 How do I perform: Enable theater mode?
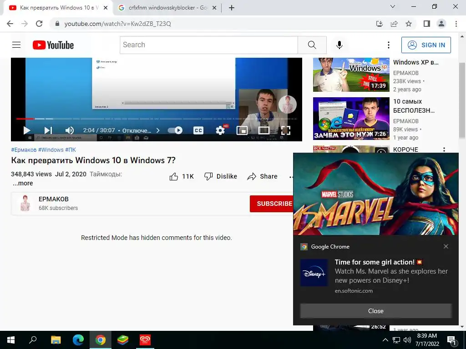point(263,130)
